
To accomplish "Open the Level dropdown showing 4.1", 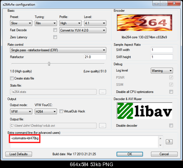I will pos(95,23).
